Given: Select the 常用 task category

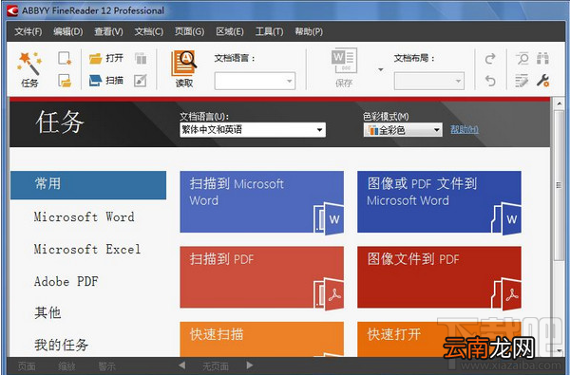Looking at the screenshot, I should point(88,185).
